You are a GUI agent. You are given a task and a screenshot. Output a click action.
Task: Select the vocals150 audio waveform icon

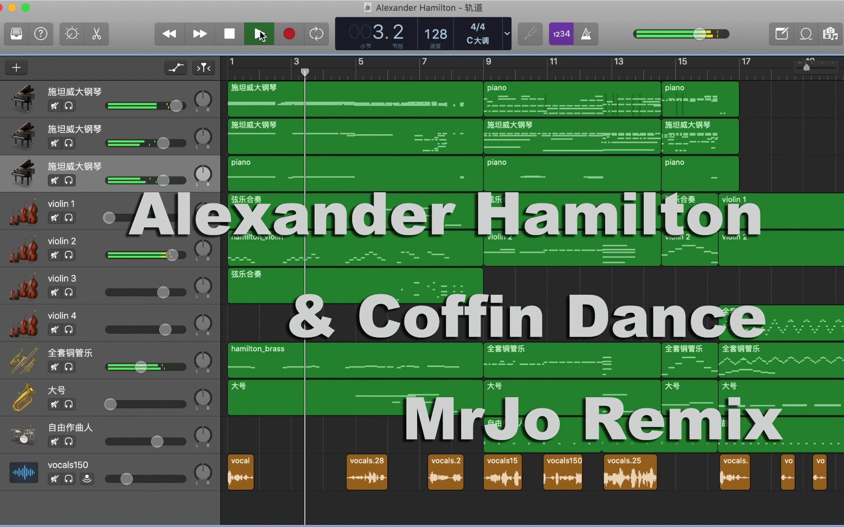point(24,472)
